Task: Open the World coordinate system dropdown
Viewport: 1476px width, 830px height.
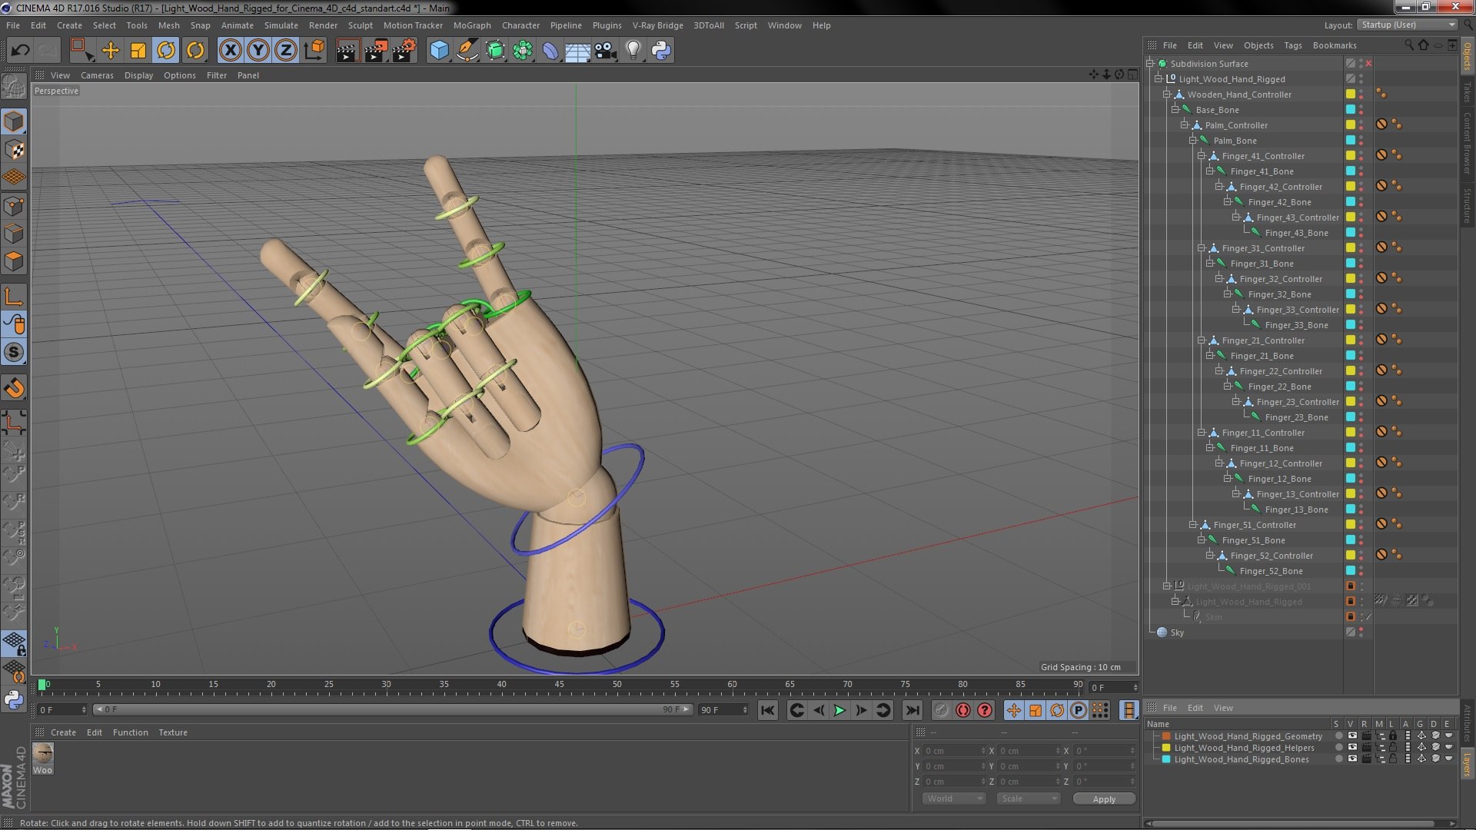Action: (953, 798)
